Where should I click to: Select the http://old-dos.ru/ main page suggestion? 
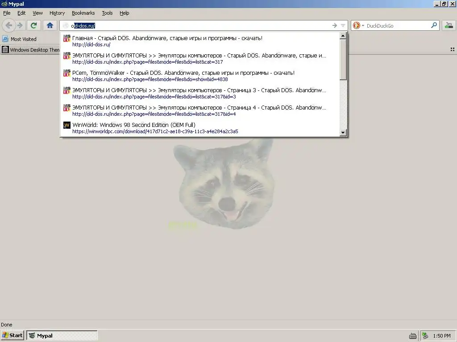200,41
